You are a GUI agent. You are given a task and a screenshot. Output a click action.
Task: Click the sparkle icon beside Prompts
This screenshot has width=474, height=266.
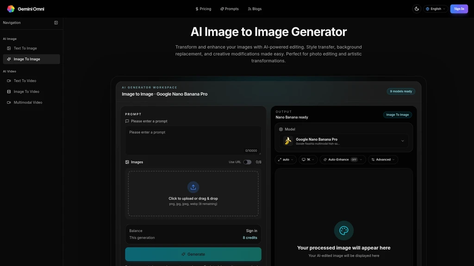[222, 9]
